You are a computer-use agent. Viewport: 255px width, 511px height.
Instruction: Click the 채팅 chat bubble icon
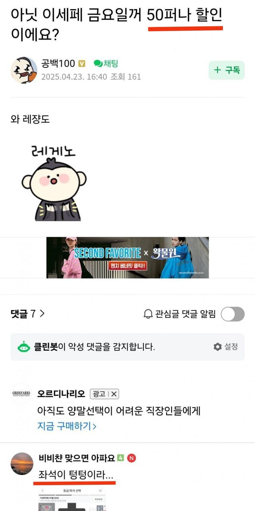[x=98, y=63]
